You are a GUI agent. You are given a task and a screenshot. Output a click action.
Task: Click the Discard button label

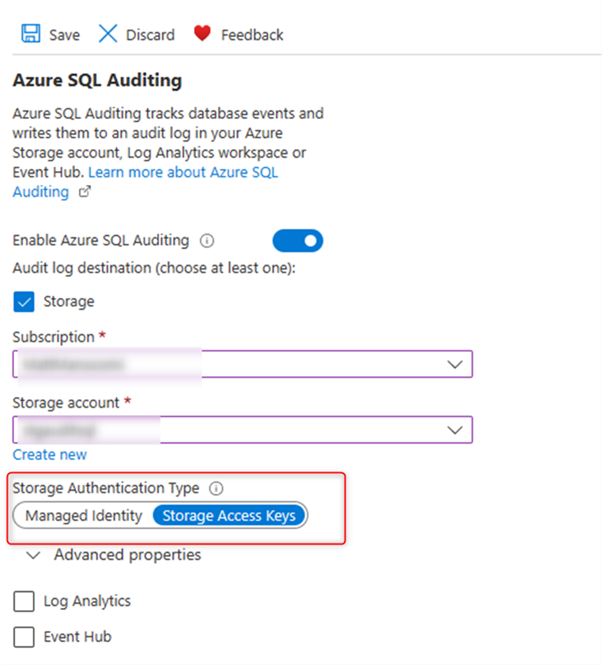pyautogui.click(x=150, y=35)
